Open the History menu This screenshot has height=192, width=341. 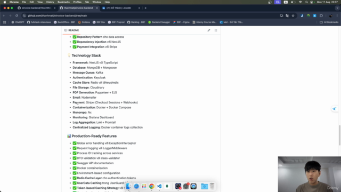point(50,2)
